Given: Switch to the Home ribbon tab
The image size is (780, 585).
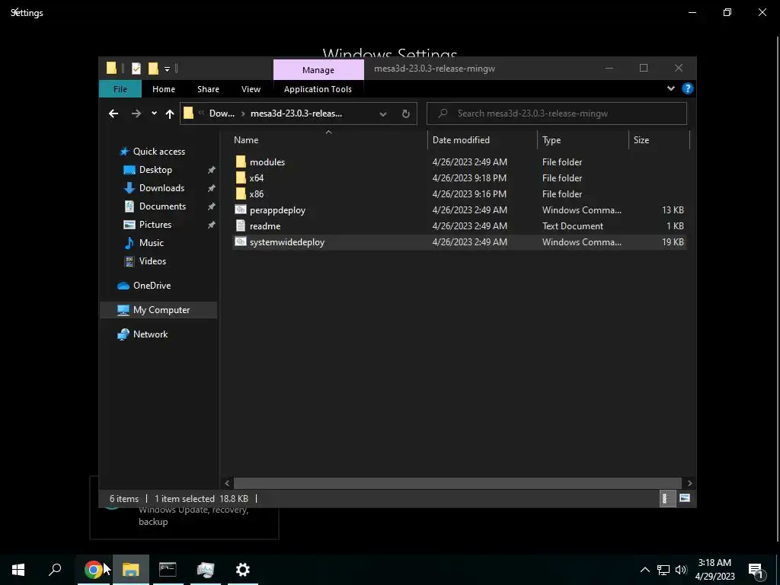Looking at the screenshot, I should [x=164, y=89].
